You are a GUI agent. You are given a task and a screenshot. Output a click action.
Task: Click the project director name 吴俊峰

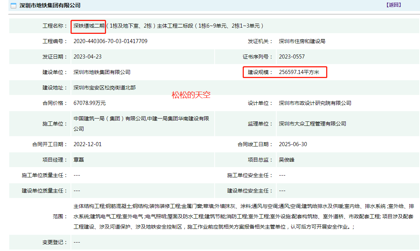coord(287,160)
